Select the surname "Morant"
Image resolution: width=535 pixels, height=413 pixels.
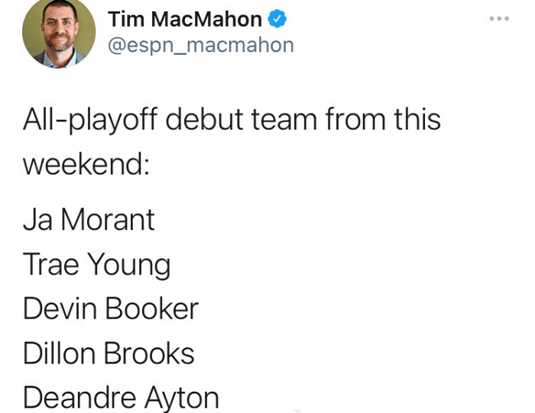[108, 220]
